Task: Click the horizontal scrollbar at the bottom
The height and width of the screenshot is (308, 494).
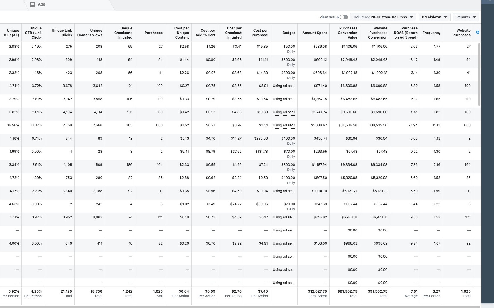Action: 240,307
